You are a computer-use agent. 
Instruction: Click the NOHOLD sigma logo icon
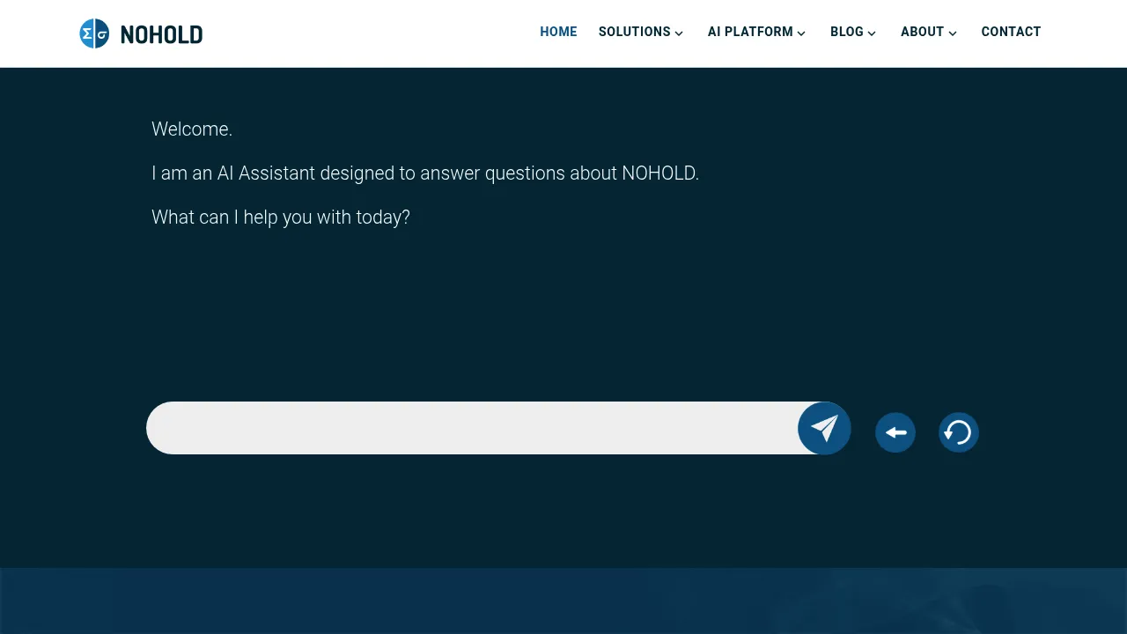(x=94, y=33)
